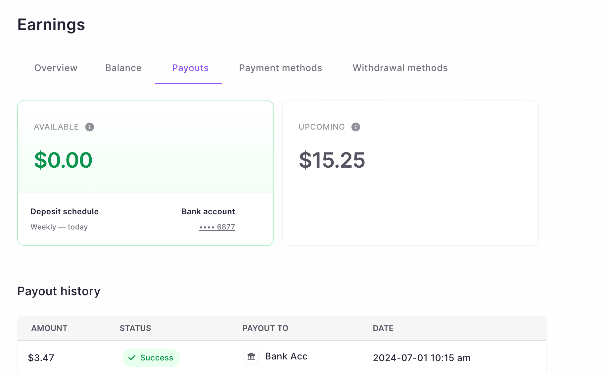Image resolution: width=609 pixels, height=373 pixels.
Task: Go to the Payment methods tab
Action: point(281,68)
